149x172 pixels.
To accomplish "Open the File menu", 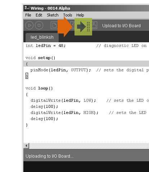I will [x=28, y=15].
